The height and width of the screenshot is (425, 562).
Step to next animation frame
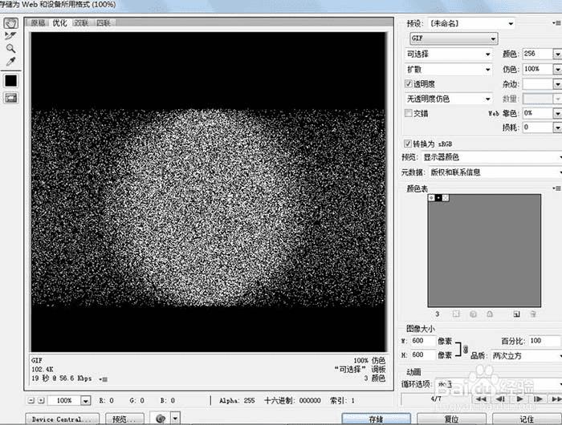tap(539, 399)
